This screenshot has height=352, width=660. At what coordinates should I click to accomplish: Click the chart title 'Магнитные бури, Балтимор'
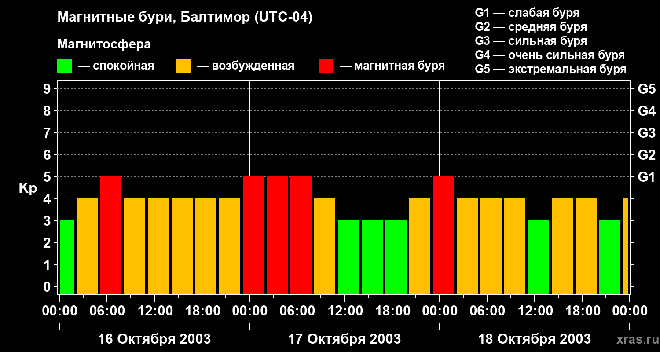pyautogui.click(x=185, y=18)
